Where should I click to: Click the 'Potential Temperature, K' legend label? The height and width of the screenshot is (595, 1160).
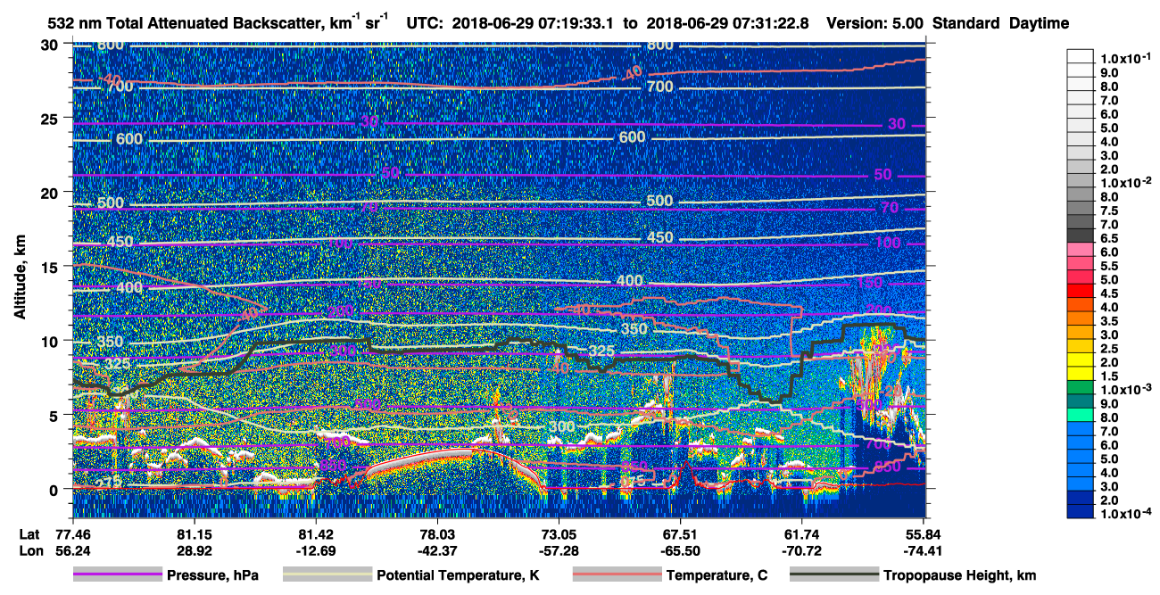459,575
